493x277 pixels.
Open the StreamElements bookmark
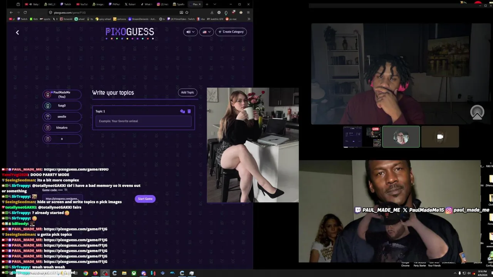[x=143, y=19]
